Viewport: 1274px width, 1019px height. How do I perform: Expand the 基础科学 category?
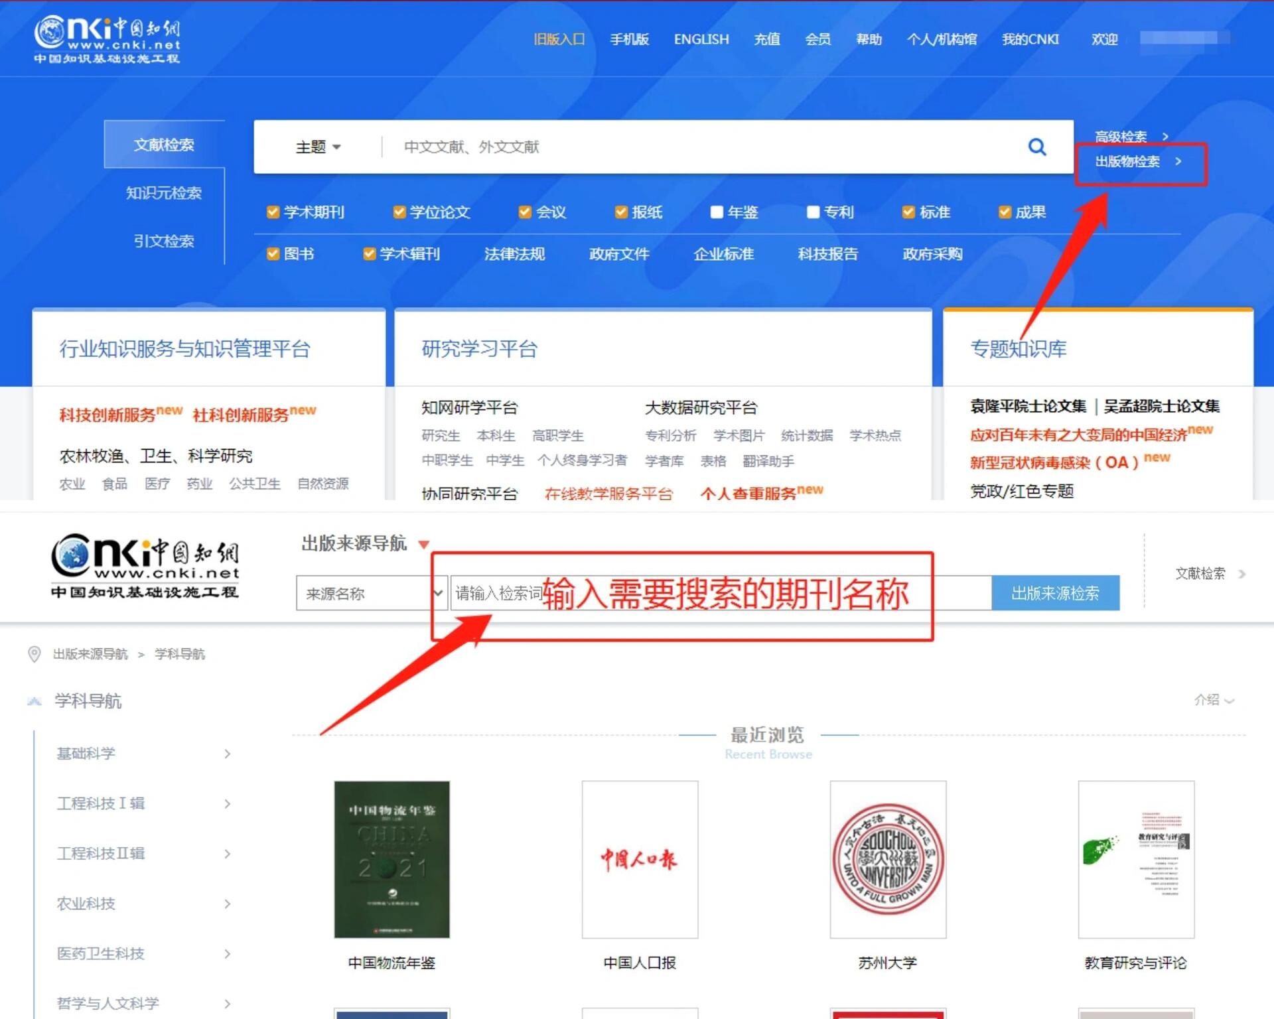(x=227, y=754)
